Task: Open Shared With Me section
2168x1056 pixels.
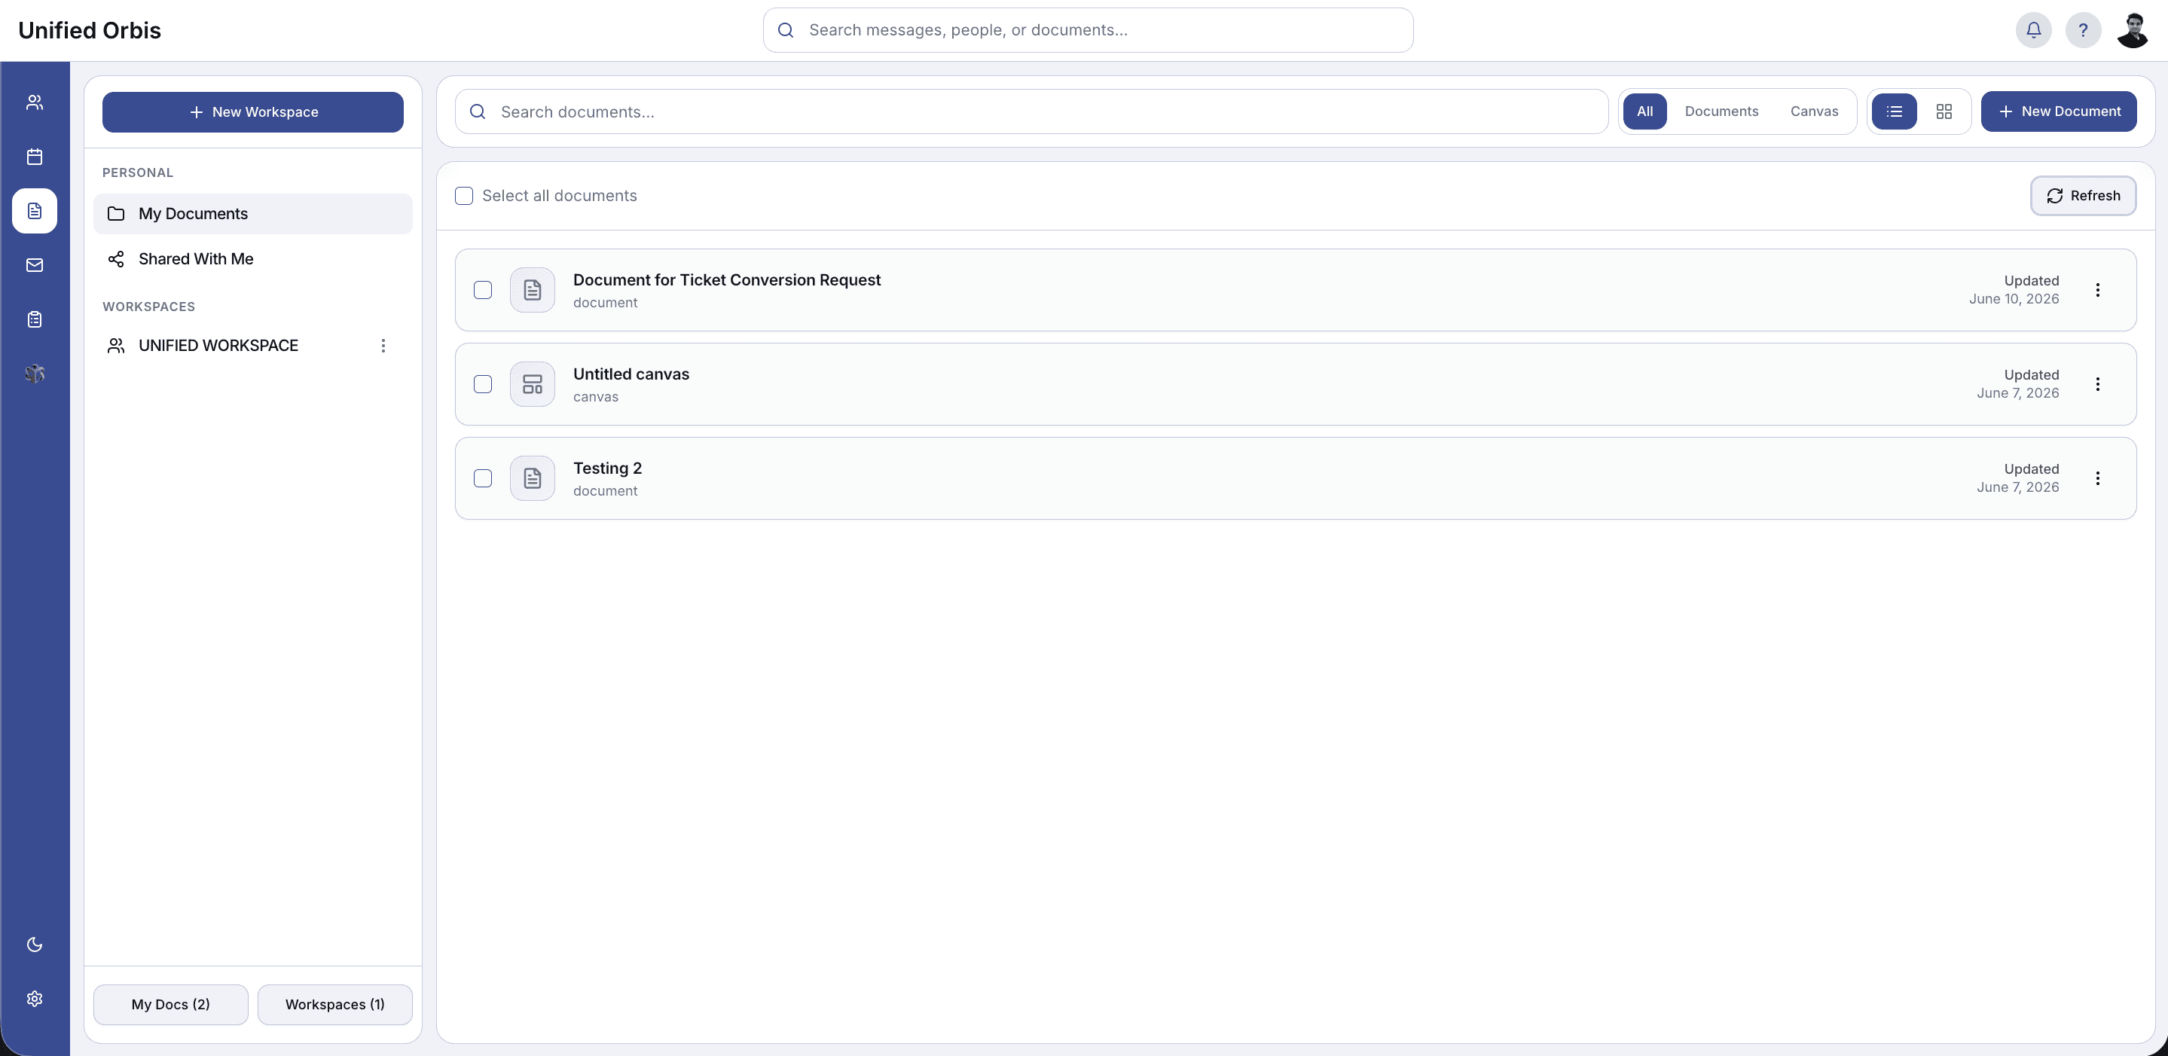Action: (x=252, y=259)
